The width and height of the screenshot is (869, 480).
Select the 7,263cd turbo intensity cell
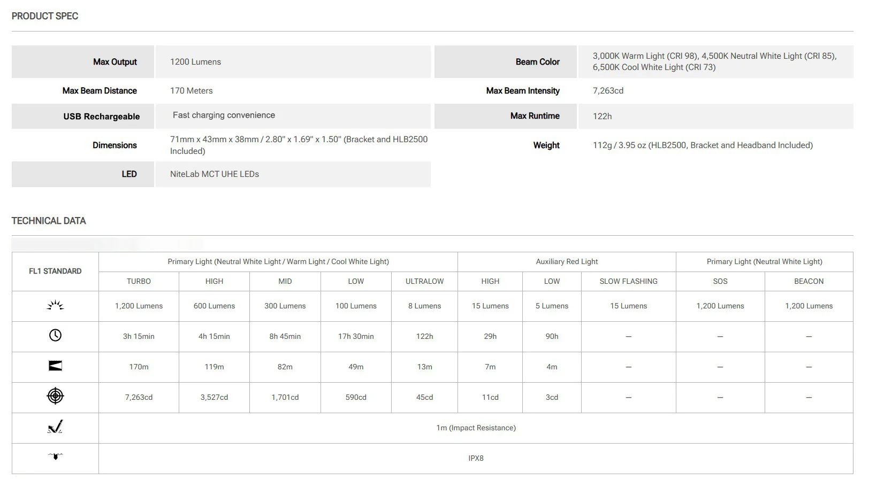(139, 397)
